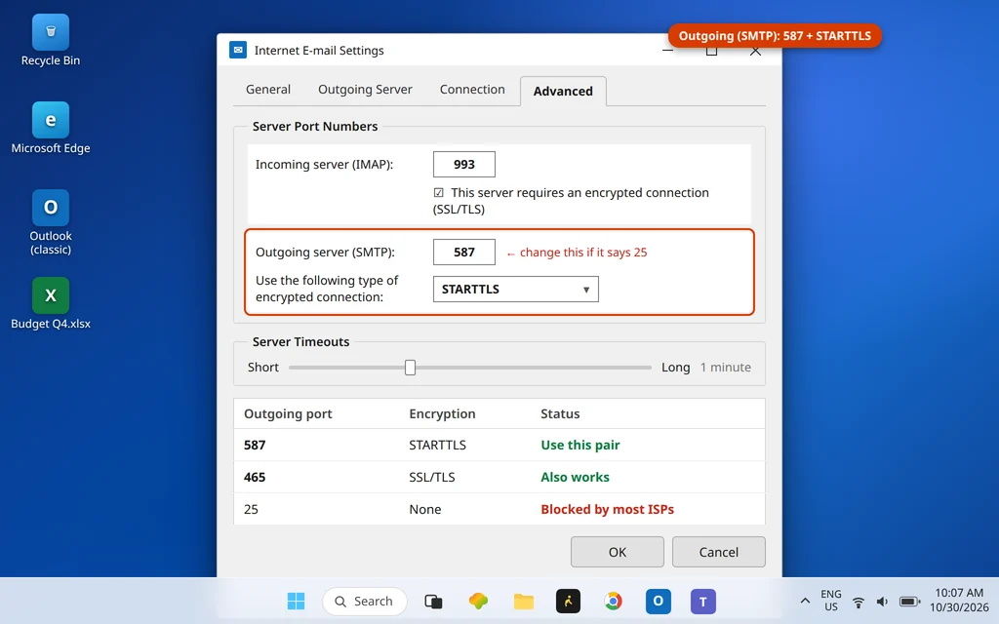Toggle the encrypted connection SSL/TLS checkbox

(438, 192)
